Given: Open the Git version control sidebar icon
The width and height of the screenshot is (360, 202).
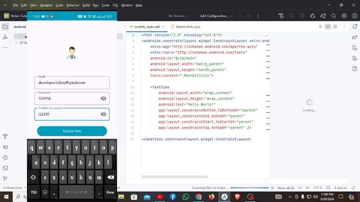Looking at the screenshot, I should [5, 178].
